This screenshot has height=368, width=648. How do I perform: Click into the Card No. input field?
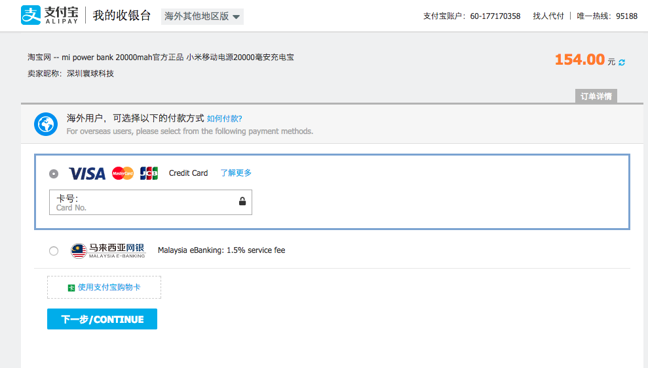(x=144, y=203)
